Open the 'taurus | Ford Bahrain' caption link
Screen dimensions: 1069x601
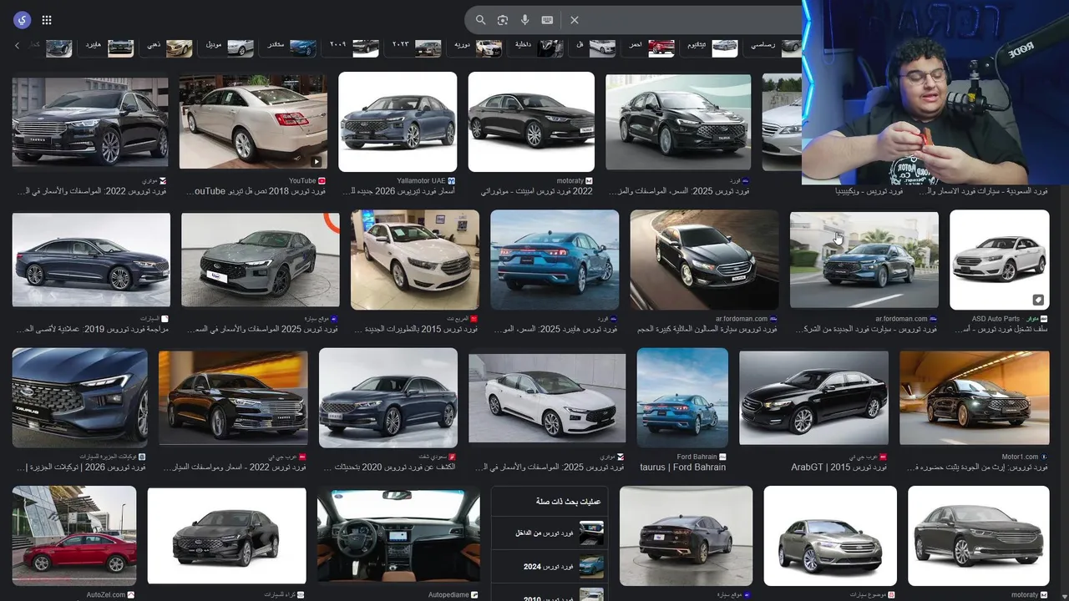[x=683, y=467]
